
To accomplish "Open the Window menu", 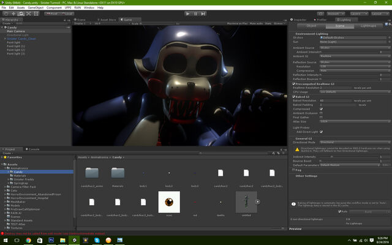I will click(x=89, y=7).
